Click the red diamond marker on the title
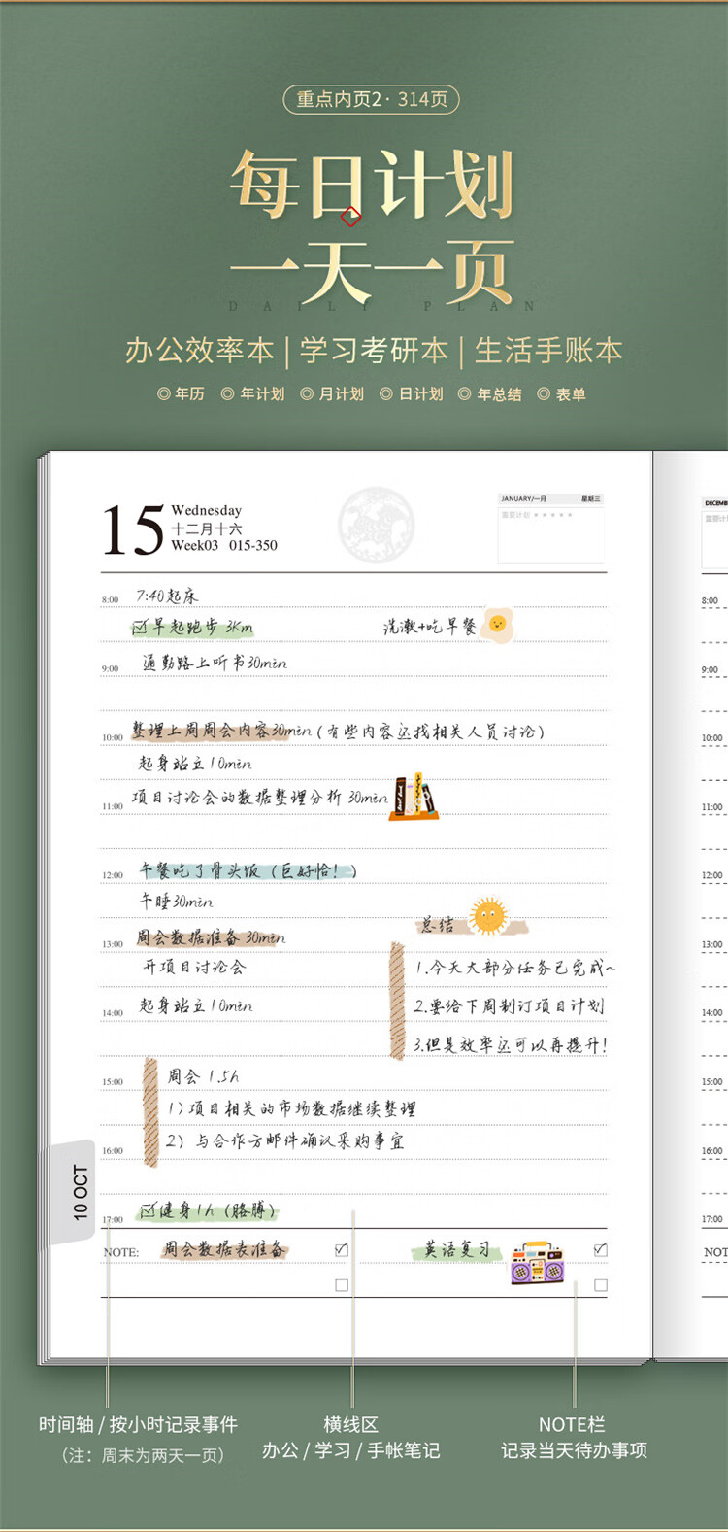 [351, 216]
